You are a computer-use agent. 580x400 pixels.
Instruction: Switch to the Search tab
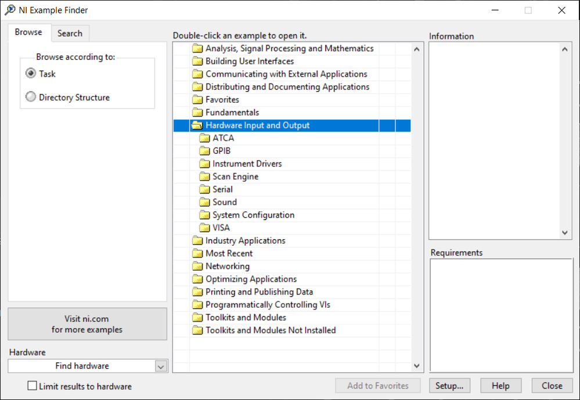pyautogui.click(x=70, y=33)
